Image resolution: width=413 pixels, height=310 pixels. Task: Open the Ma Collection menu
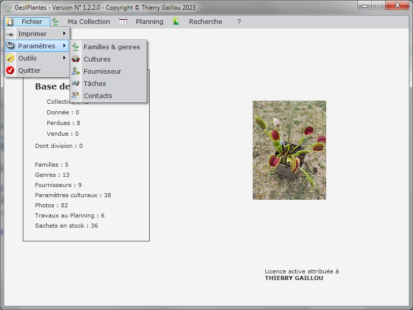89,22
